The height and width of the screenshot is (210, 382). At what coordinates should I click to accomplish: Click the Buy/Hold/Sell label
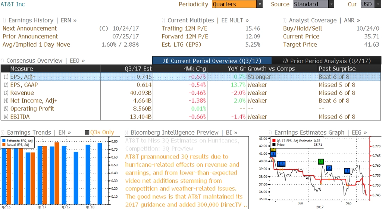coord(302,28)
